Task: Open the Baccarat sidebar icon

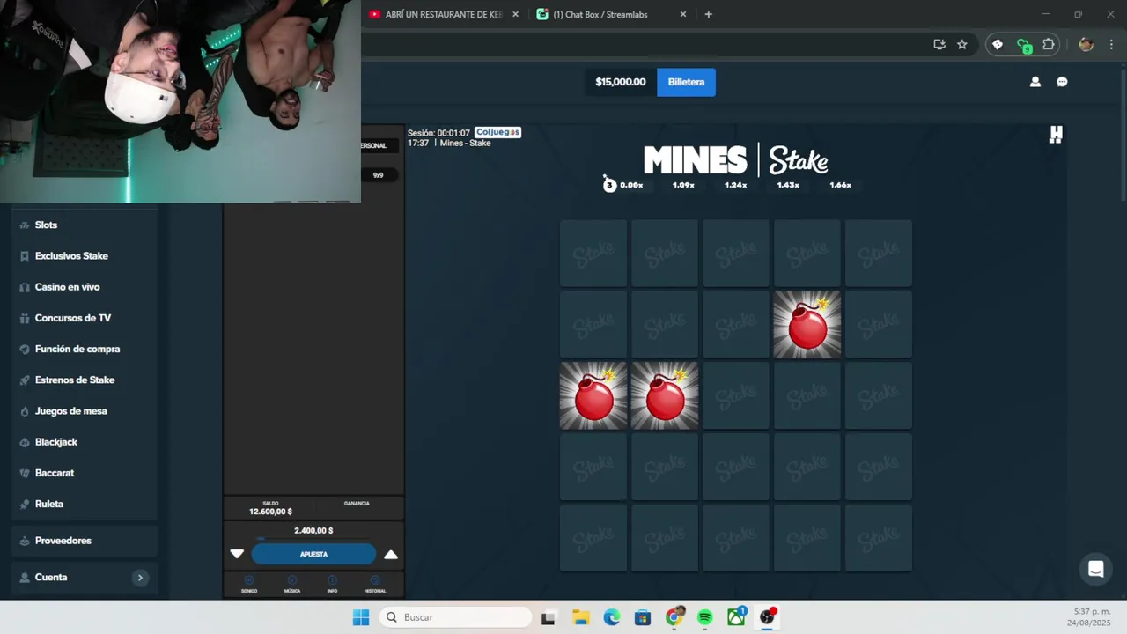Action: 25,473
